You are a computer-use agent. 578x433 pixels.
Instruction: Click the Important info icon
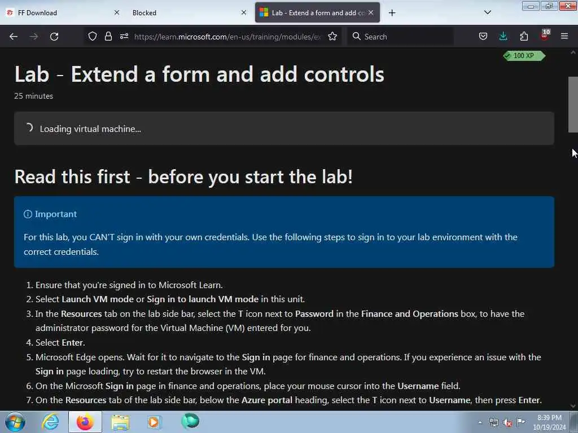[x=28, y=214]
